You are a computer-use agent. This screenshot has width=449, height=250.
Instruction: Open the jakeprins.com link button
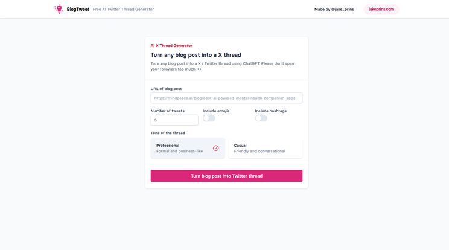[x=381, y=9]
